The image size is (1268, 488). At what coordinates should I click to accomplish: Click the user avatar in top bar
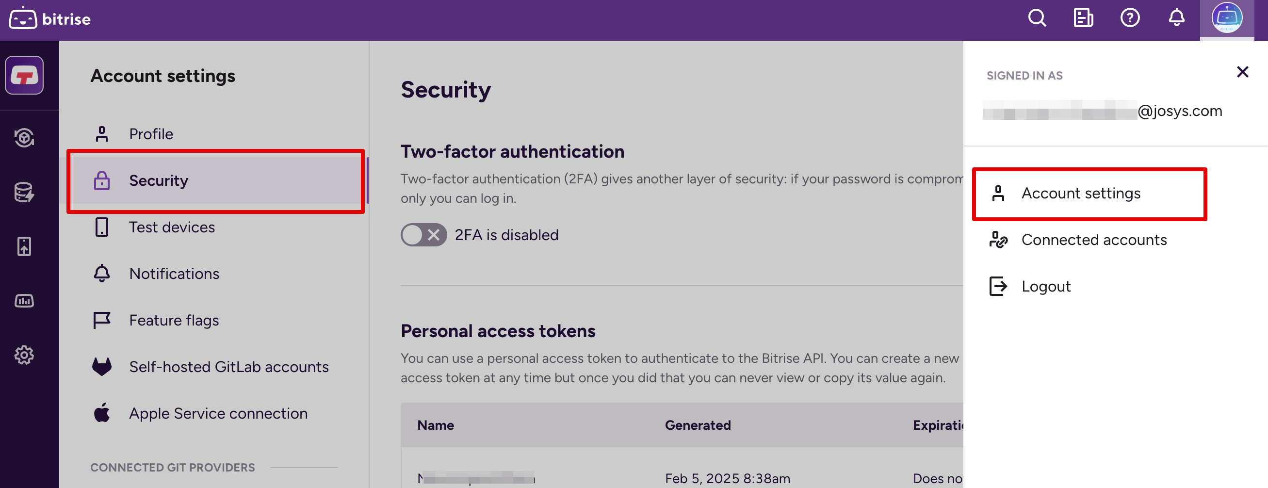pos(1226,18)
